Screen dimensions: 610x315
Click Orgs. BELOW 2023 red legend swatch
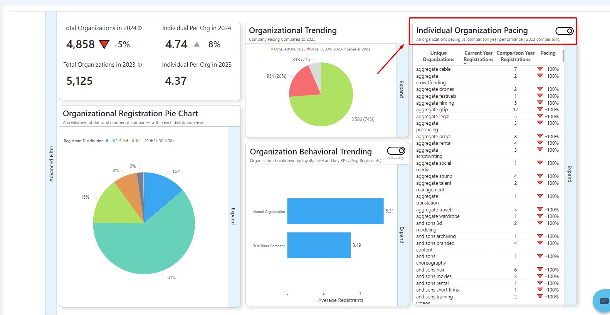(x=308, y=49)
